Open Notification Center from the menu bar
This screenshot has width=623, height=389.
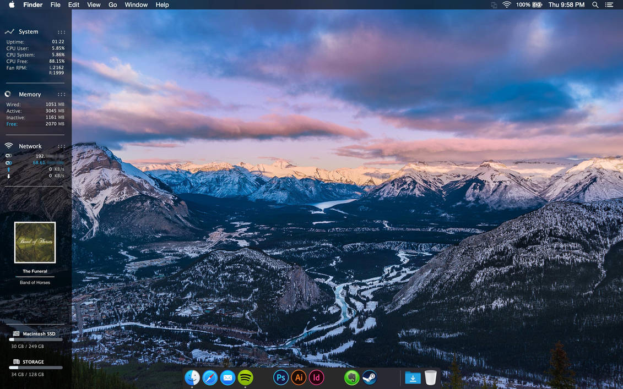[x=610, y=4]
